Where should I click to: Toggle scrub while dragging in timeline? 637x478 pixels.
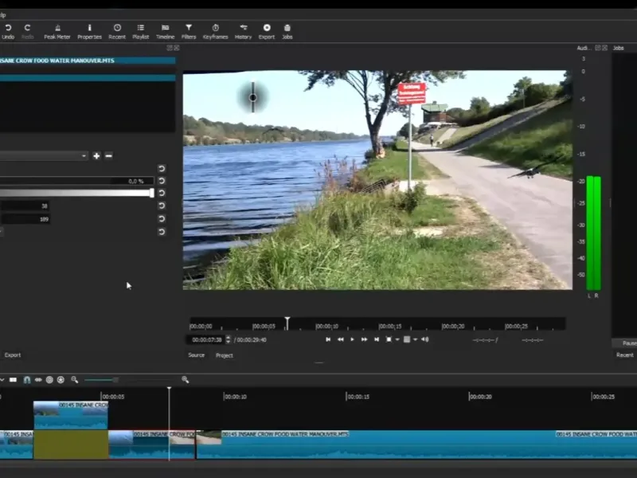37,380
